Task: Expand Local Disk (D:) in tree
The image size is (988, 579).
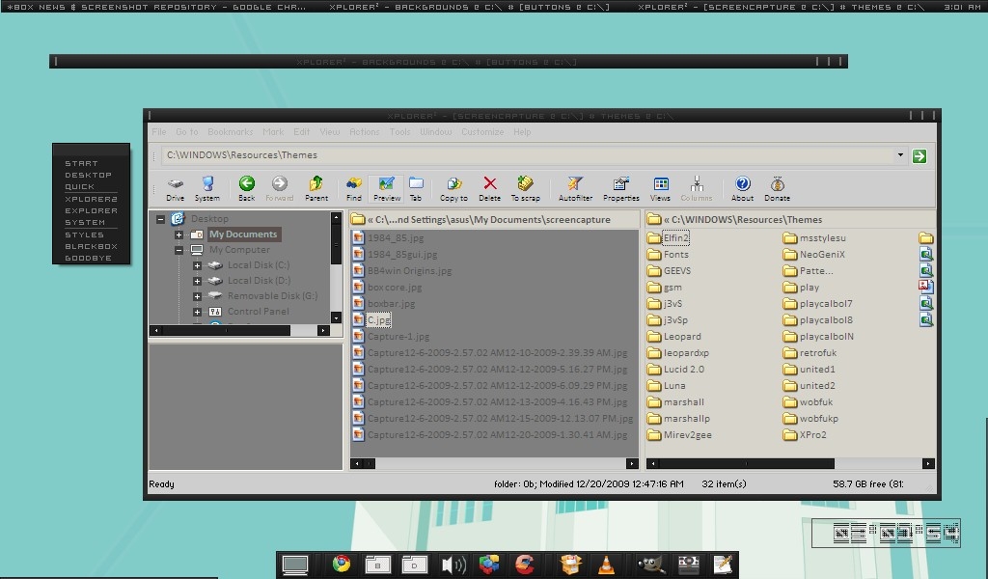Action: pos(197,281)
